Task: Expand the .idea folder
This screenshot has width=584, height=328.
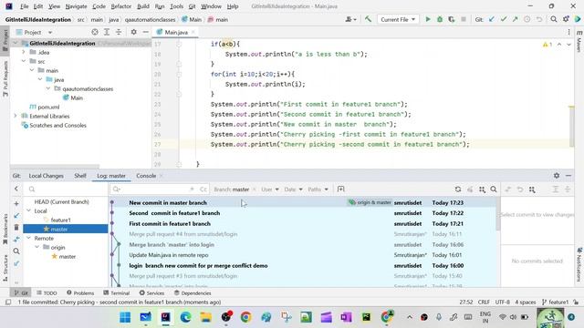Action: pyautogui.click(x=24, y=52)
